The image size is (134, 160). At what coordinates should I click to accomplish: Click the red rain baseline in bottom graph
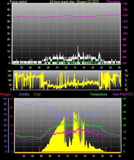coord(68,152)
